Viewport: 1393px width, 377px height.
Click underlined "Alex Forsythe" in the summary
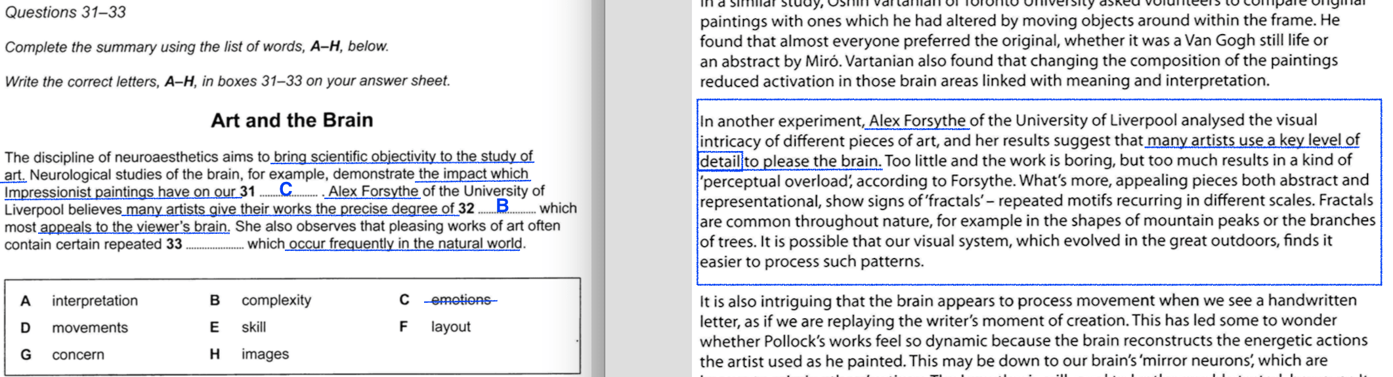[x=373, y=191]
